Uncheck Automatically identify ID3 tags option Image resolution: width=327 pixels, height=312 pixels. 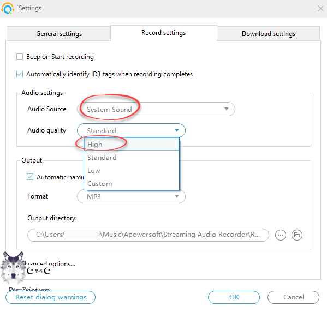click(20, 74)
